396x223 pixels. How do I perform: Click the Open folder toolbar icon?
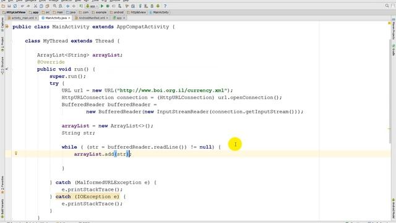pyautogui.click(x=3, y=6)
